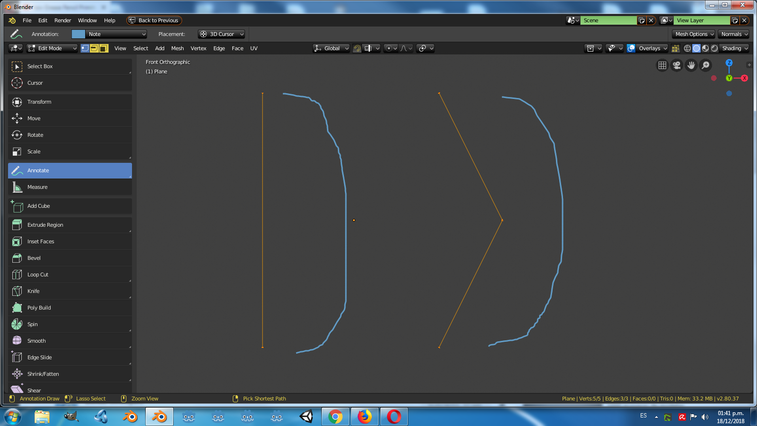The image size is (757, 426).
Task: Select the Select Box tool
Action: [x=70, y=66]
